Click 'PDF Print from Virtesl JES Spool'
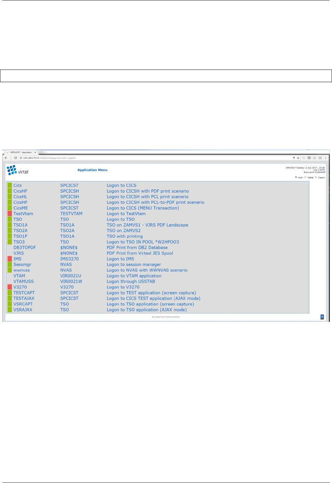Screen dimensions: 332x483 click(140, 253)
